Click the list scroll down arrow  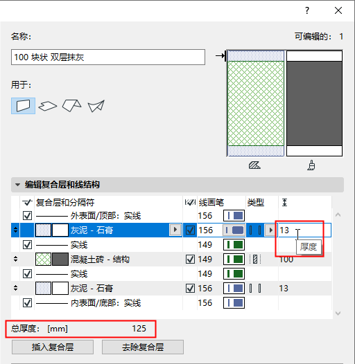tap(338, 313)
